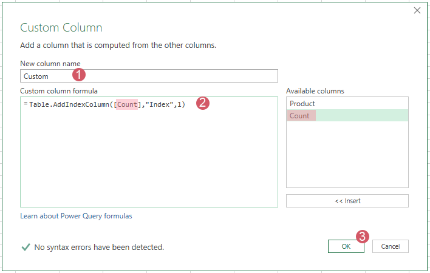This screenshot has width=430, height=273.
Task: Cancel the Custom Column dialog
Action: tap(390, 246)
